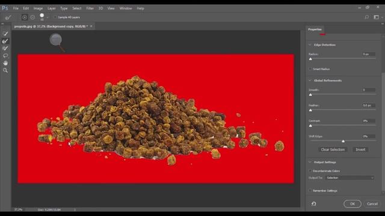Screen dimensions: 385x216
Task: Click the Radius value field
Action: click(369, 54)
